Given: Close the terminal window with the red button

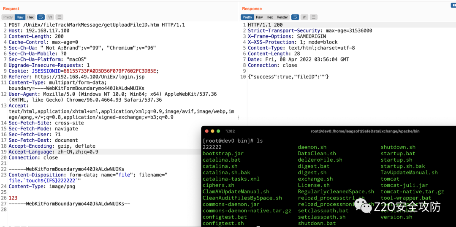Looking at the screenshot, I should [206, 131].
